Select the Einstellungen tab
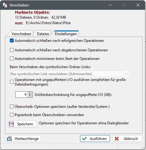 pos(66,34)
